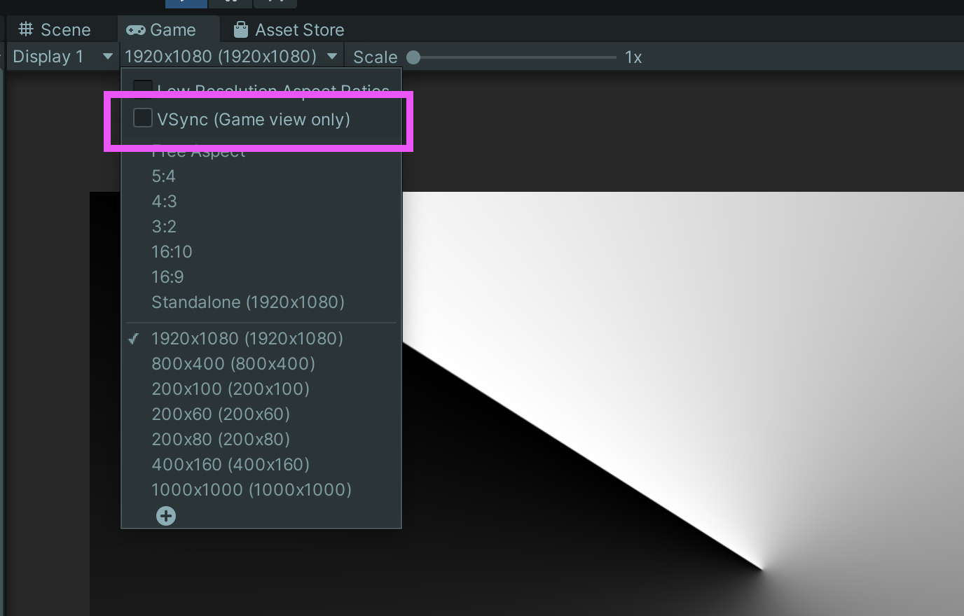Click the bag icon on the Asset Store tab

coord(242,29)
